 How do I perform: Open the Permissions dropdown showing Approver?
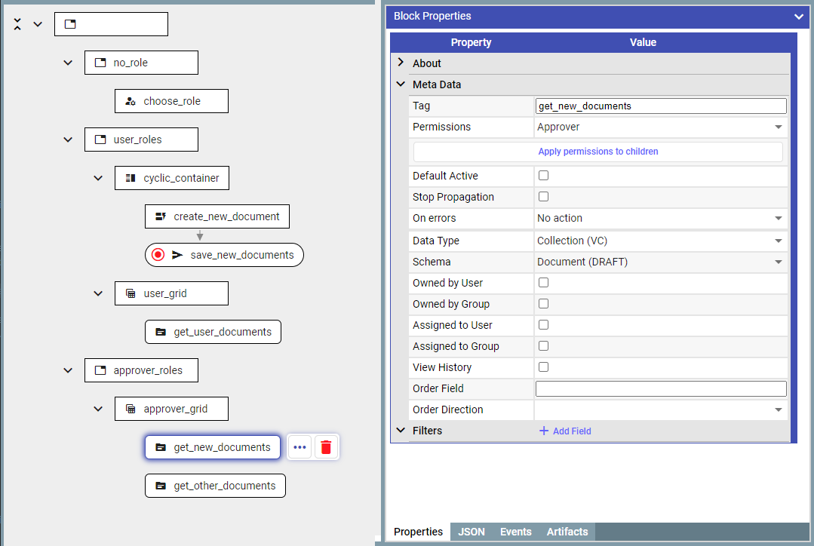(660, 127)
